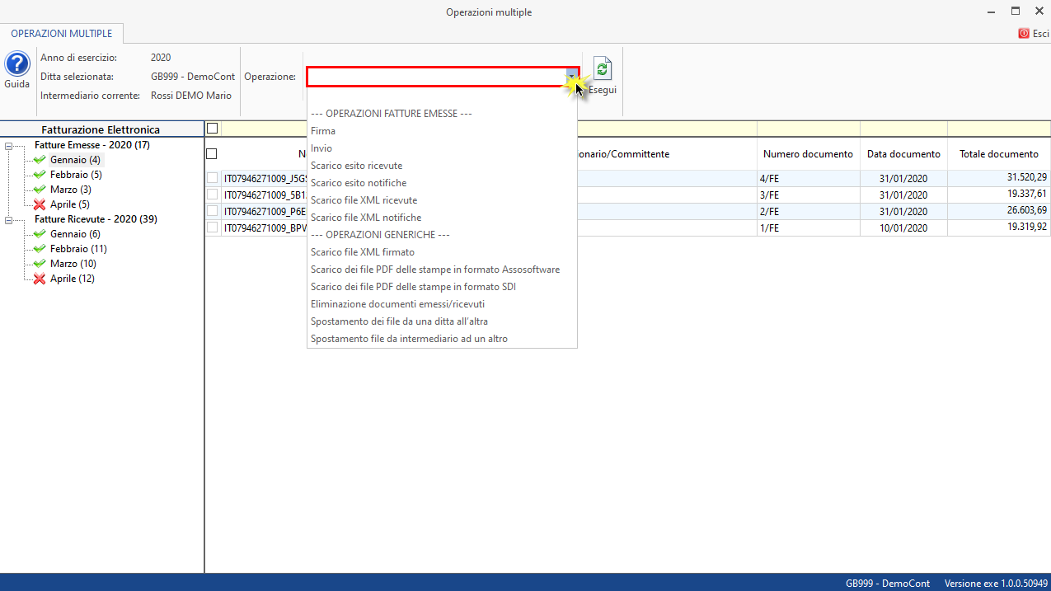Switch to the OPERAZIONI MULTIPLE tab
Viewport: 1051px width, 591px height.
(62, 33)
